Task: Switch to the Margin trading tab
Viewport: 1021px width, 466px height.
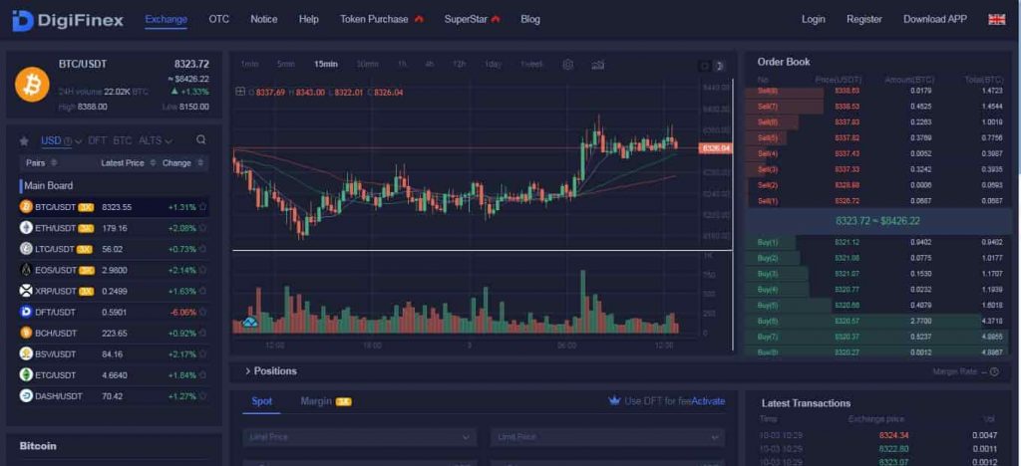Action: coord(316,401)
